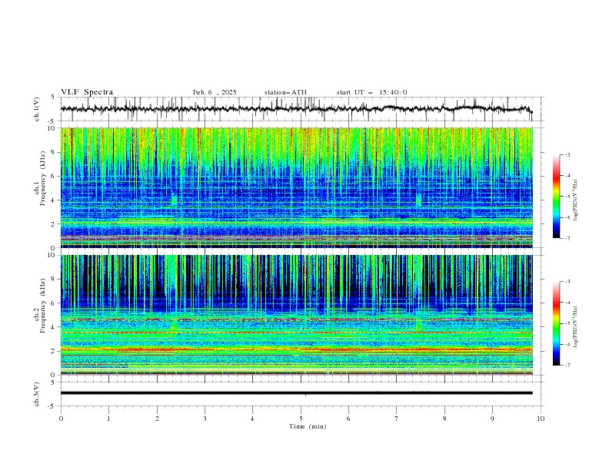
Task: Click time axis tick label '10'
Action: click(541, 419)
